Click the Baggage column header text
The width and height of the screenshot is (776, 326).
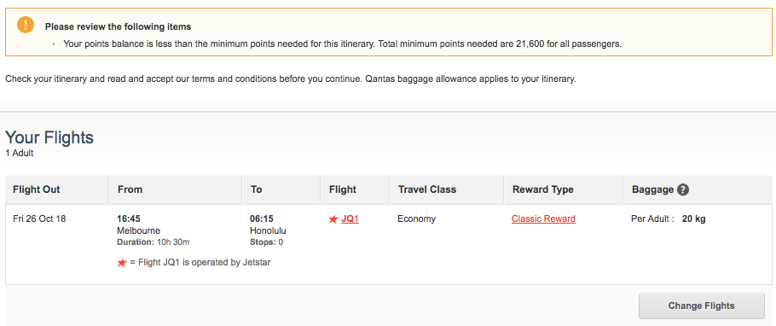[652, 189]
